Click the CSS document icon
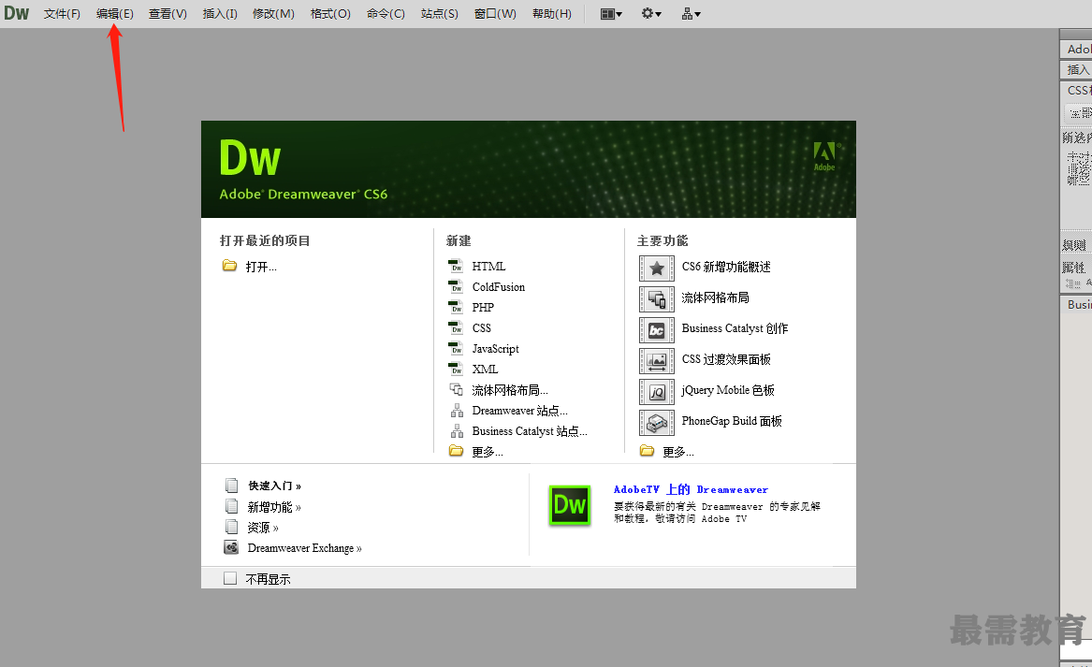Screen dimensions: 1092x667 click(x=456, y=327)
